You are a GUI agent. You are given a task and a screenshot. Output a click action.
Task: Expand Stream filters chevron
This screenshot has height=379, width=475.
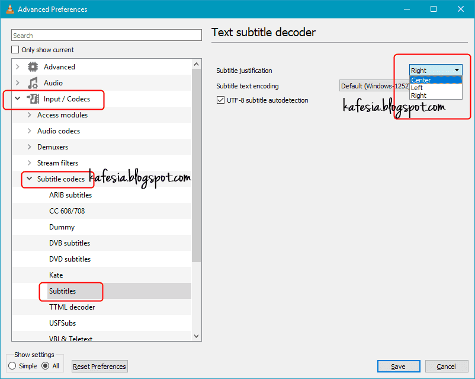click(x=30, y=163)
